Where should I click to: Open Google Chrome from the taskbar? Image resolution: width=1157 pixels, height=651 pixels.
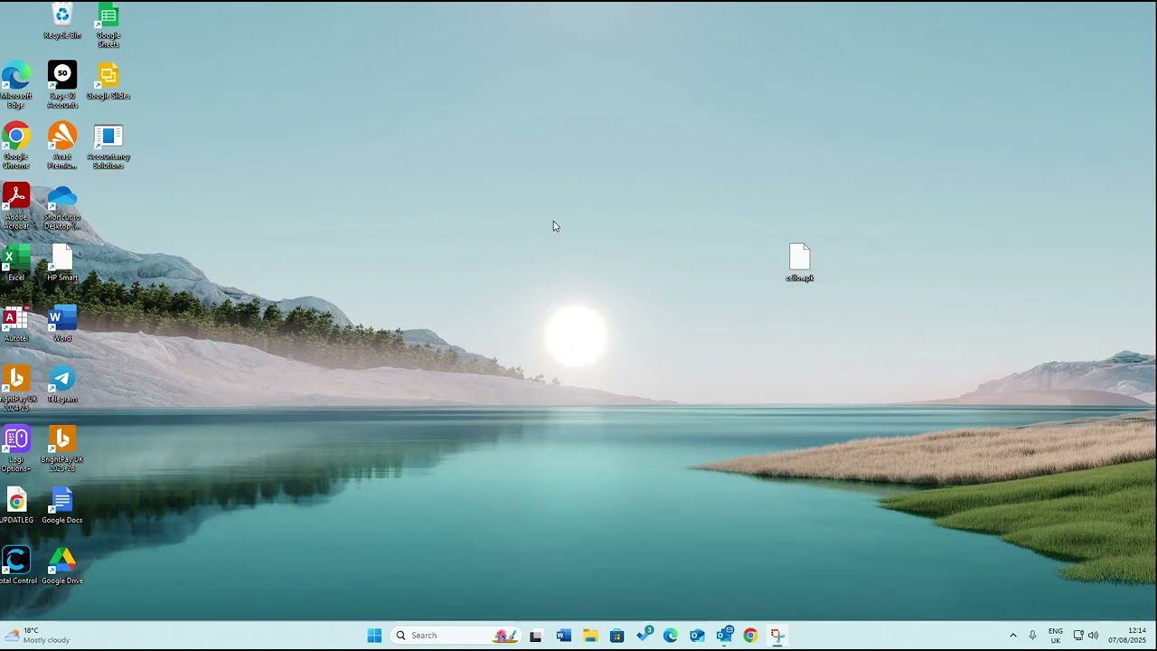click(750, 636)
